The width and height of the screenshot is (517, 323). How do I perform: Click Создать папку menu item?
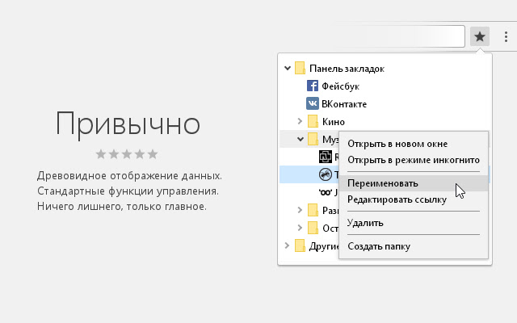click(x=379, y=246)
